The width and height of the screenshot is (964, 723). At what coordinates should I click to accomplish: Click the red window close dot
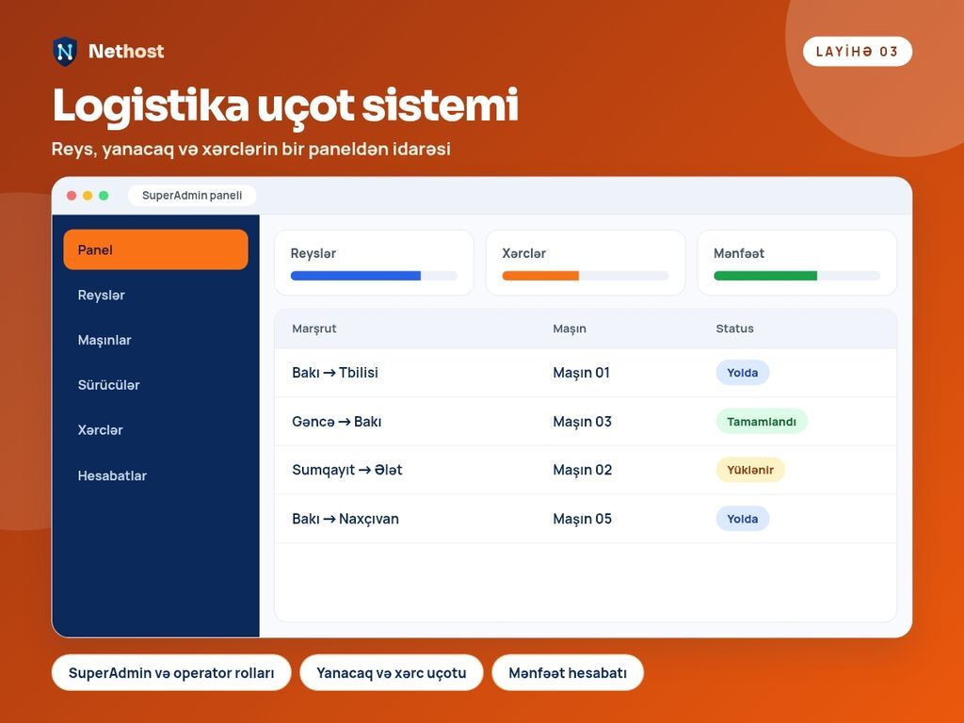[x=72, y=196]
